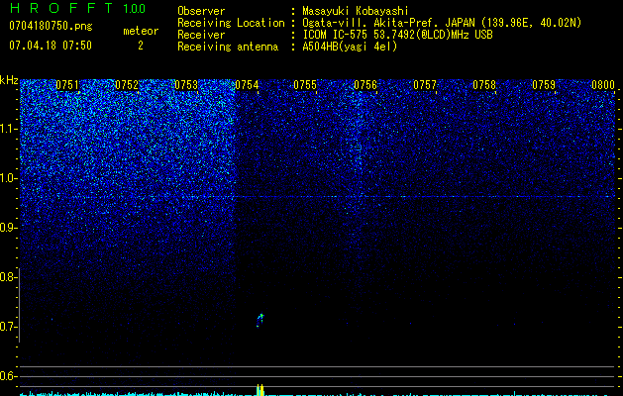Click the meteor count value 2
This screenshot has height=396, width=623.
coord(141,46)
